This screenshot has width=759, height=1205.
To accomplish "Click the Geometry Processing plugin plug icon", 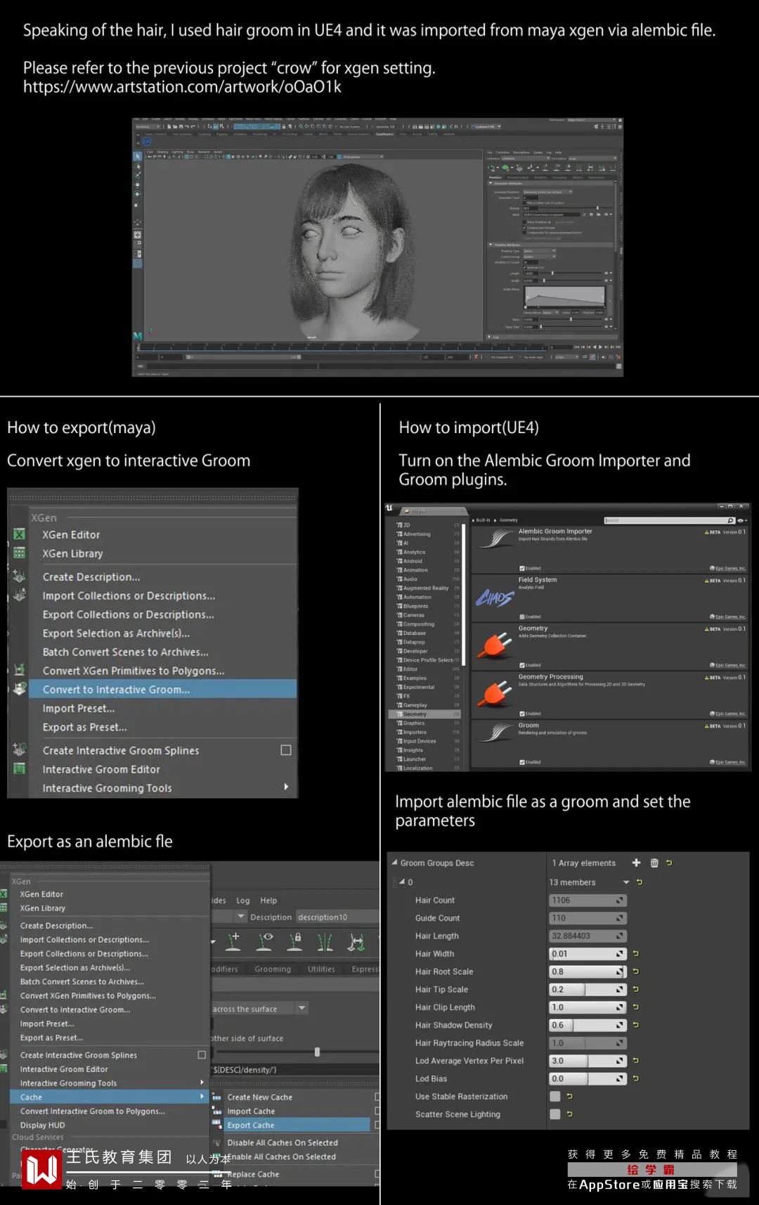I will click(495, 693).
